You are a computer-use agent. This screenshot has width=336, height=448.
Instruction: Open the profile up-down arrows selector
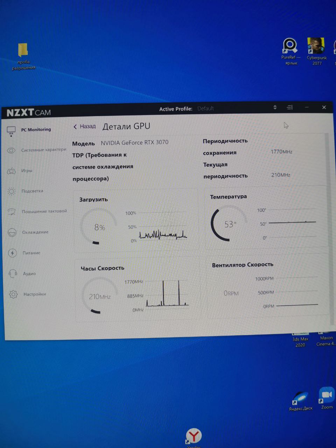(x=275, y=107)
